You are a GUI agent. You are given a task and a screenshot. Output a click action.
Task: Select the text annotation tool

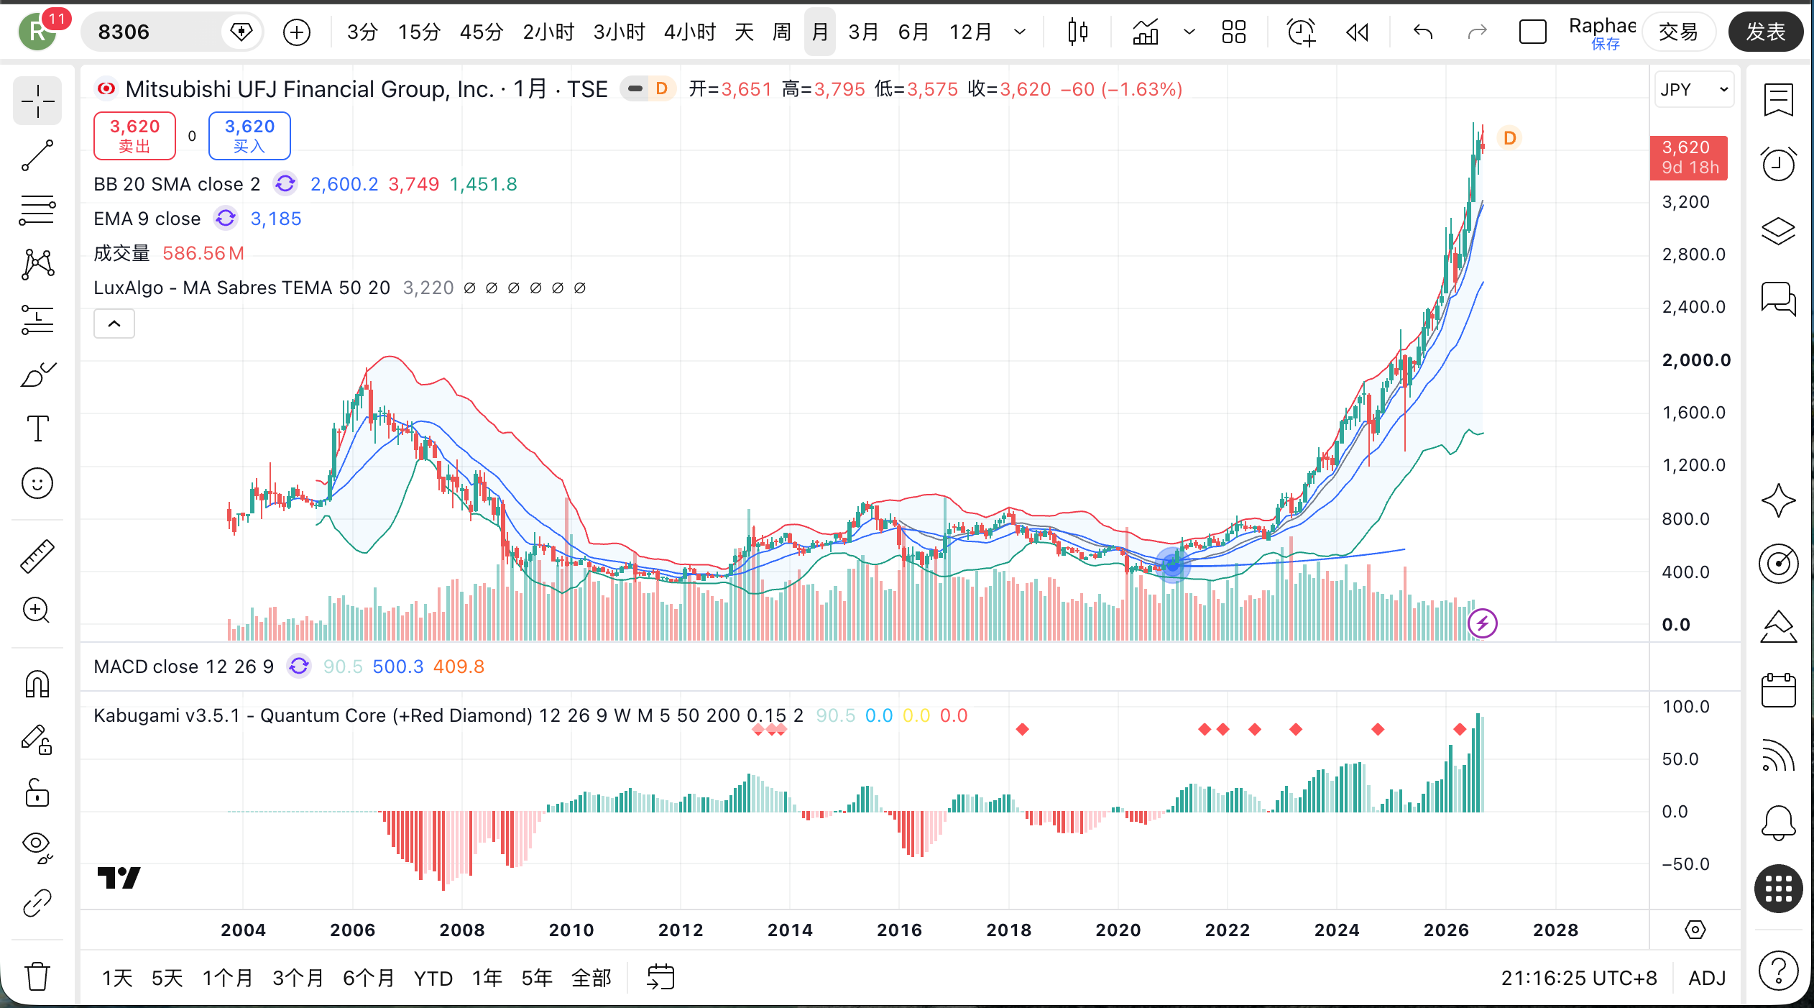point(37,429)
